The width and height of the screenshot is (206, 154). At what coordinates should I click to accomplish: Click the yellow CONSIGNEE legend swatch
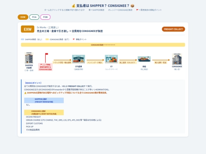[47, 39]
